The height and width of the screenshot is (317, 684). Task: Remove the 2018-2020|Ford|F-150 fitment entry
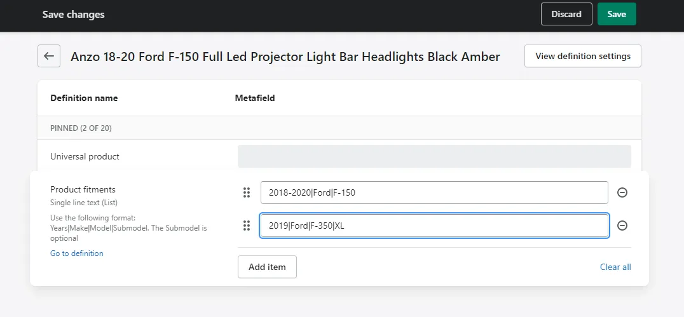point(622,192)
